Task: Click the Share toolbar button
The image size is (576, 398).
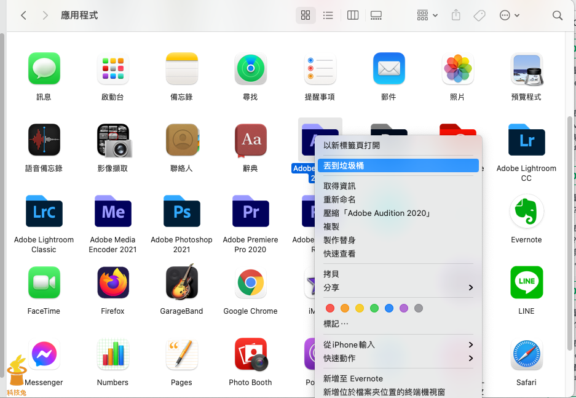Action: pos(456,15)
